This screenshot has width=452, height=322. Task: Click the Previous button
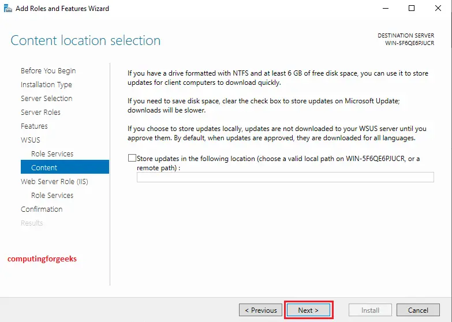(x=260, y=310)
